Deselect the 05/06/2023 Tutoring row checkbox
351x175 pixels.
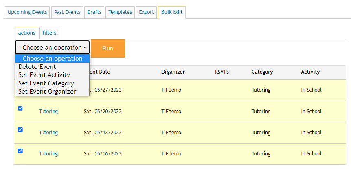click(20, 151)
